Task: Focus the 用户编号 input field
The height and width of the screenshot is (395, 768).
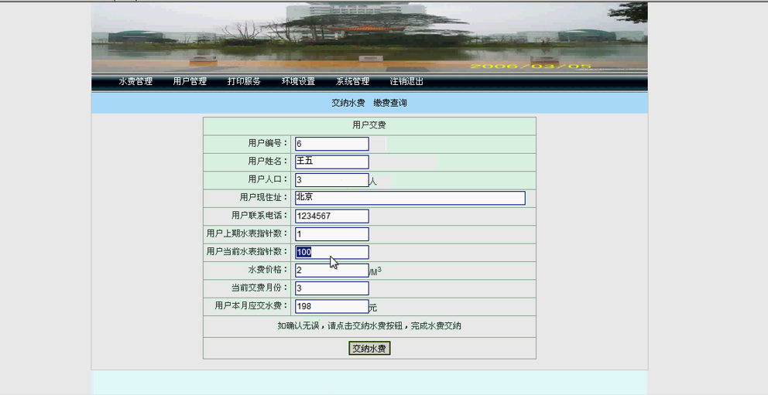Action: click(332, 144)
